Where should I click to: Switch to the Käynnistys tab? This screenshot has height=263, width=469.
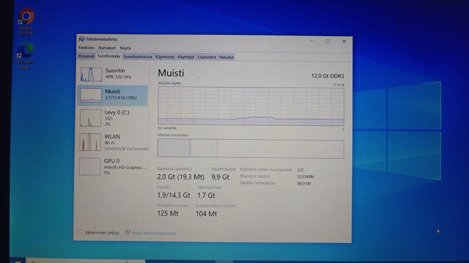click(x=165, y=57)
